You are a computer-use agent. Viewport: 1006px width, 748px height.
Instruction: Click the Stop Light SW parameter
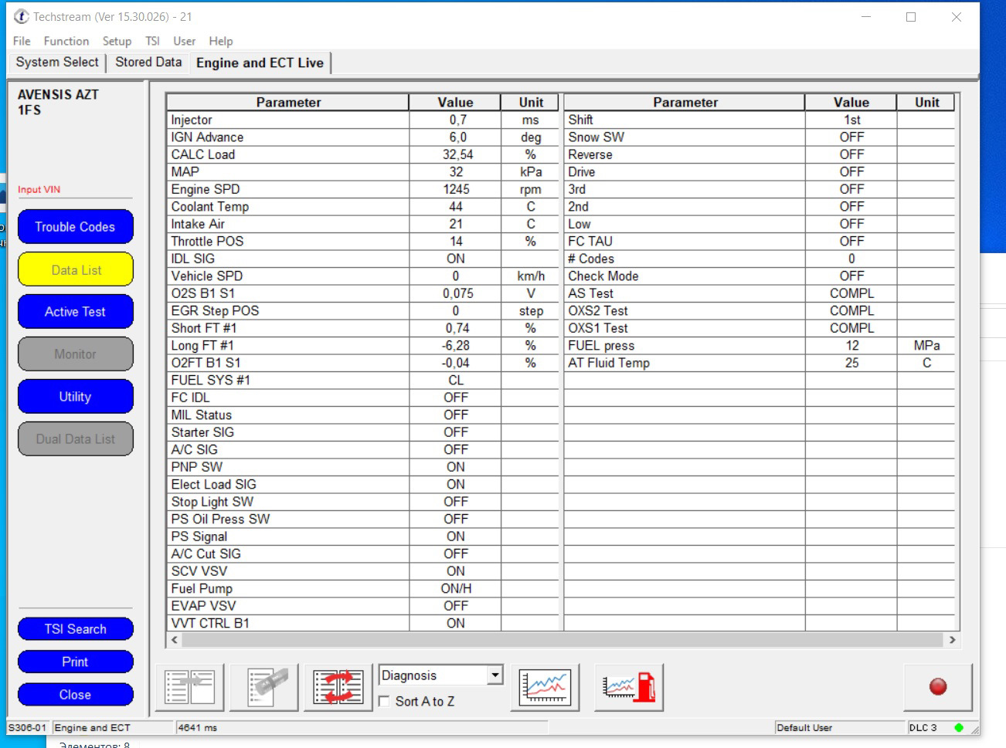[212, 502]
